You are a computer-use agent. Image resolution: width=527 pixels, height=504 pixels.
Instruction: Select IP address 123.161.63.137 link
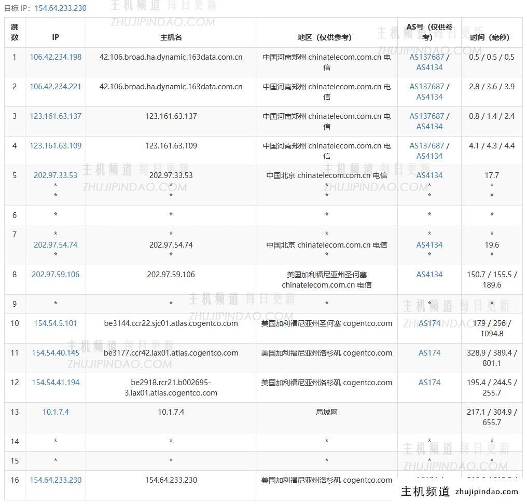[56, 116]
